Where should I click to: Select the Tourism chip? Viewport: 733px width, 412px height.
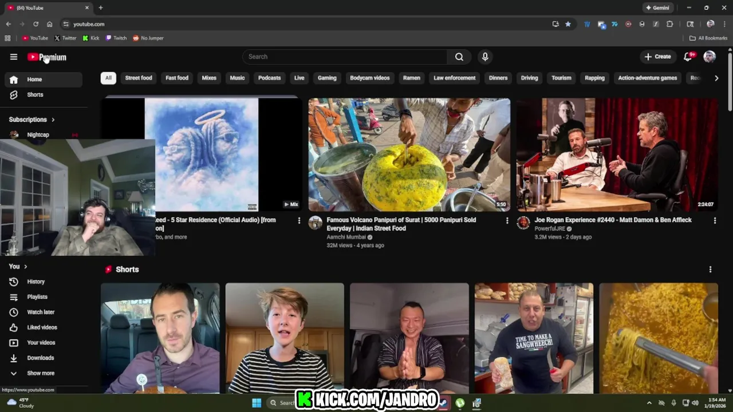561,78
